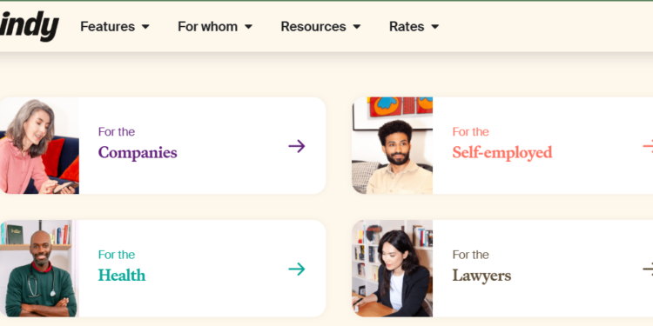Click the brown arrow on Lawyers card
The image size is (653, 326).
(648, 269)
